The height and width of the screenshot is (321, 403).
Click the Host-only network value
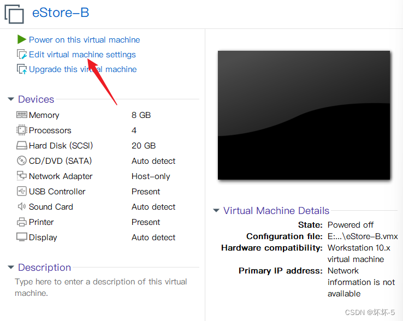coord(151,176)
